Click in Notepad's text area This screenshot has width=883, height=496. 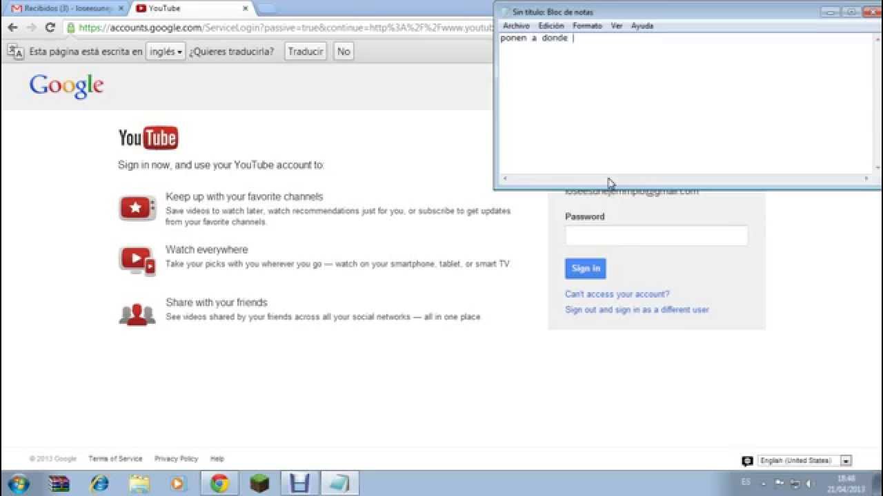[686, 103]
